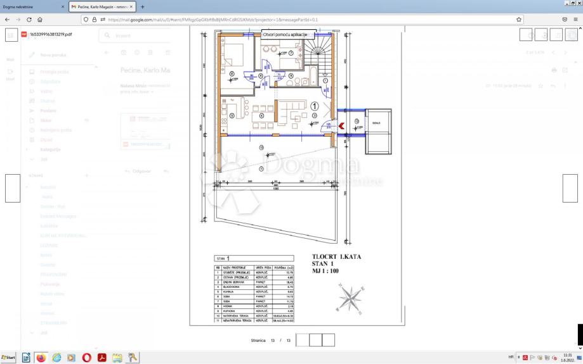The height and width of the screenshot is (364, 583).
Task: Go back using Firefox back arrow
Action: click(x=8, y=20)
